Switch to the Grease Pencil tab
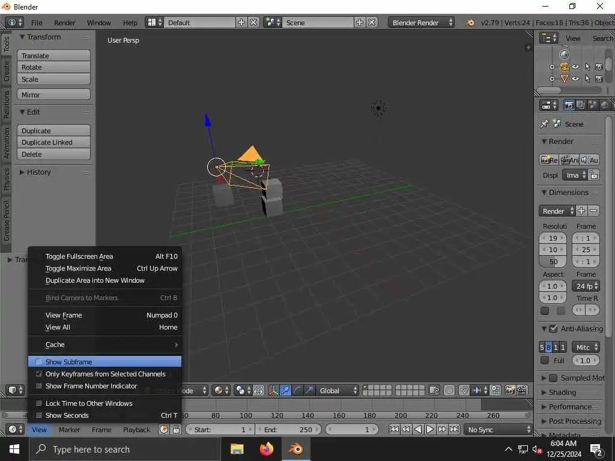The height and width of the screenshot is (461, 615). [x=6, y=220]
